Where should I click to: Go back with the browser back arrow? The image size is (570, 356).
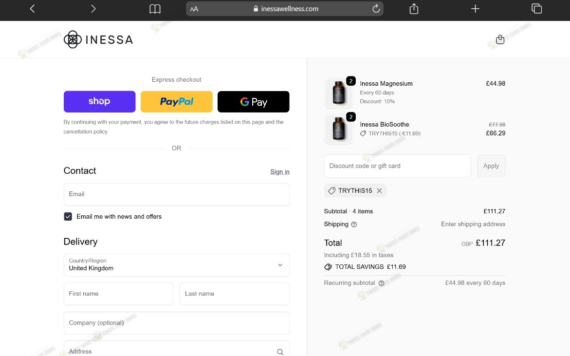(x=32, y=9)
